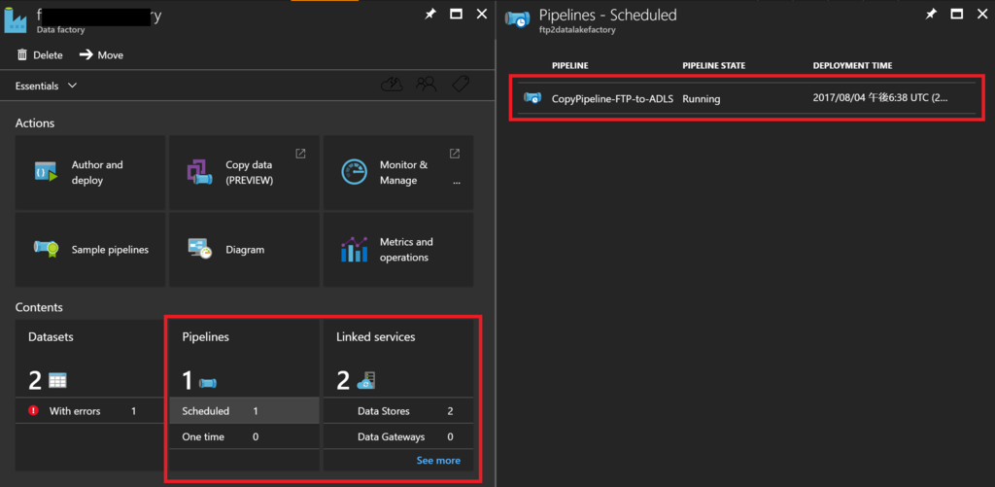Open the Diagram tile
This screenshot has height=487, width=995.
[x=244, y=250]
